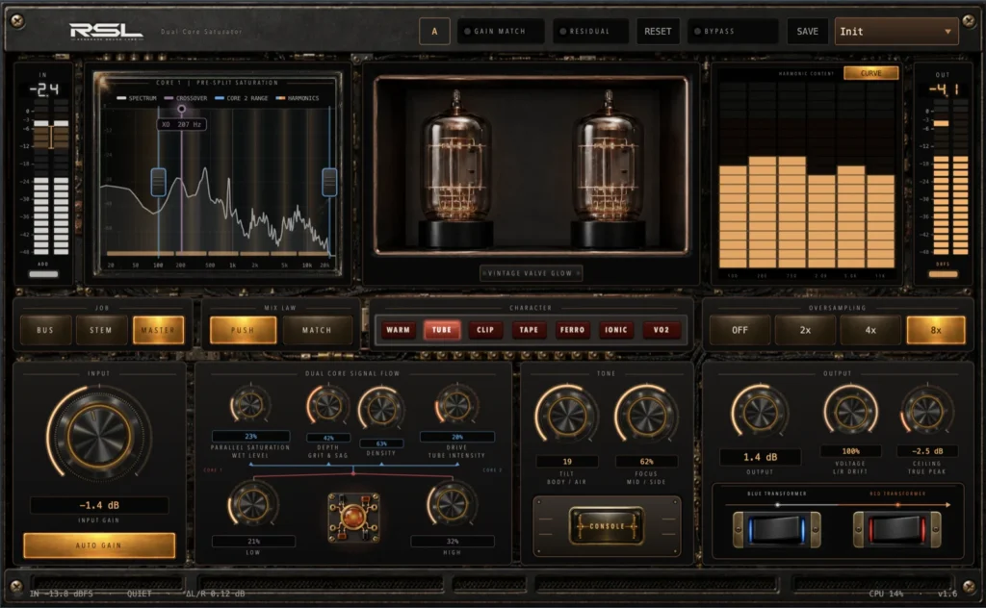This screenshot has height=608, width=986.
Task: Click the left vacuum tube
Action: (x=455, y=168)
